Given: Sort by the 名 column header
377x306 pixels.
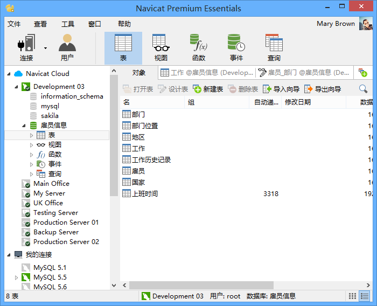Looking at the screenshot, I should [152, 102].
